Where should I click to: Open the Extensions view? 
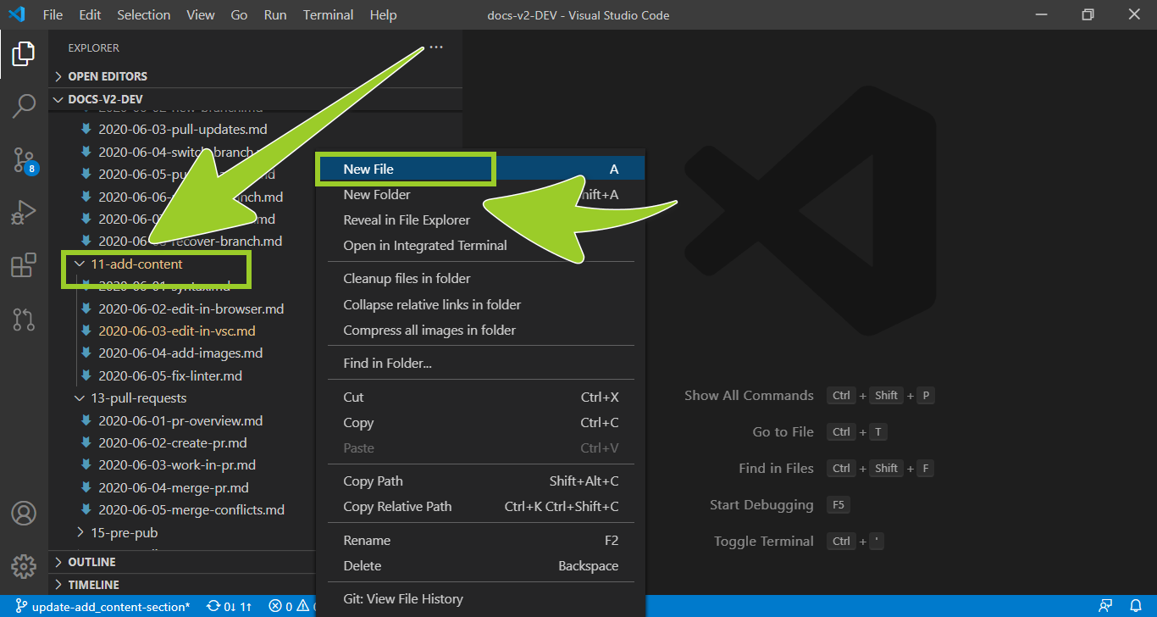pyautogui.click(x=24, y=265)
